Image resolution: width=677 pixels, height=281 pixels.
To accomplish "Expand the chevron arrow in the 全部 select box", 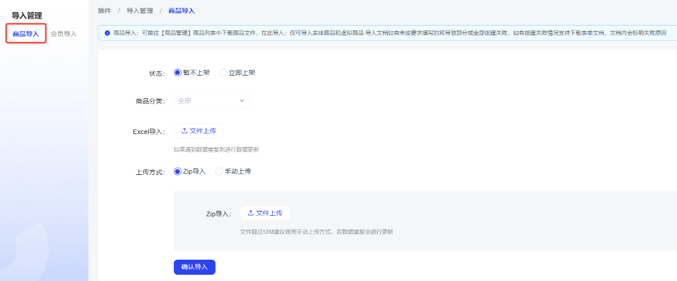I will pyautogui.click(x=242, y=101).
